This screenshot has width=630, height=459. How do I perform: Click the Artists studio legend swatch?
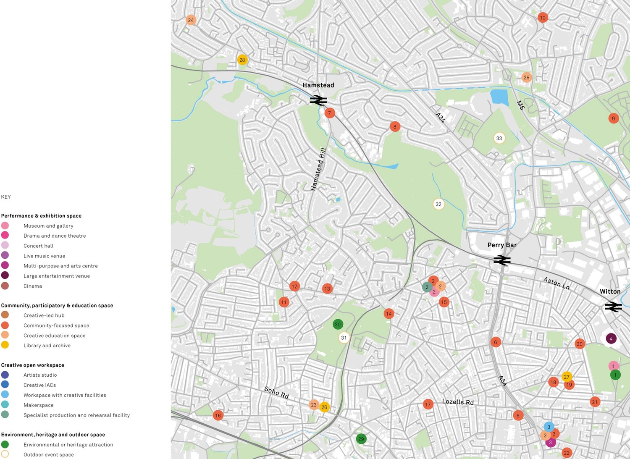pos(5,375)
